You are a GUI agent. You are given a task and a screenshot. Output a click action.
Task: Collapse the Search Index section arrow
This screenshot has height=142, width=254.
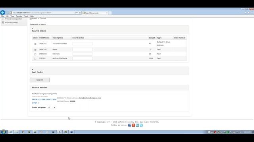click(33, 28)
